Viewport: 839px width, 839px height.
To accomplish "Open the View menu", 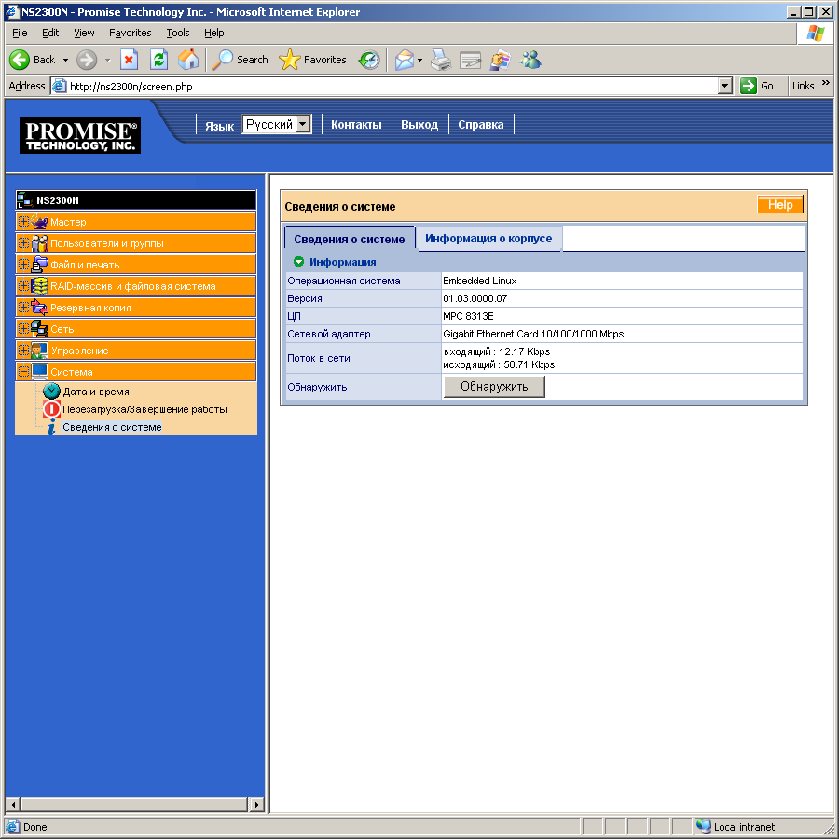I will (x=84, y=33).
